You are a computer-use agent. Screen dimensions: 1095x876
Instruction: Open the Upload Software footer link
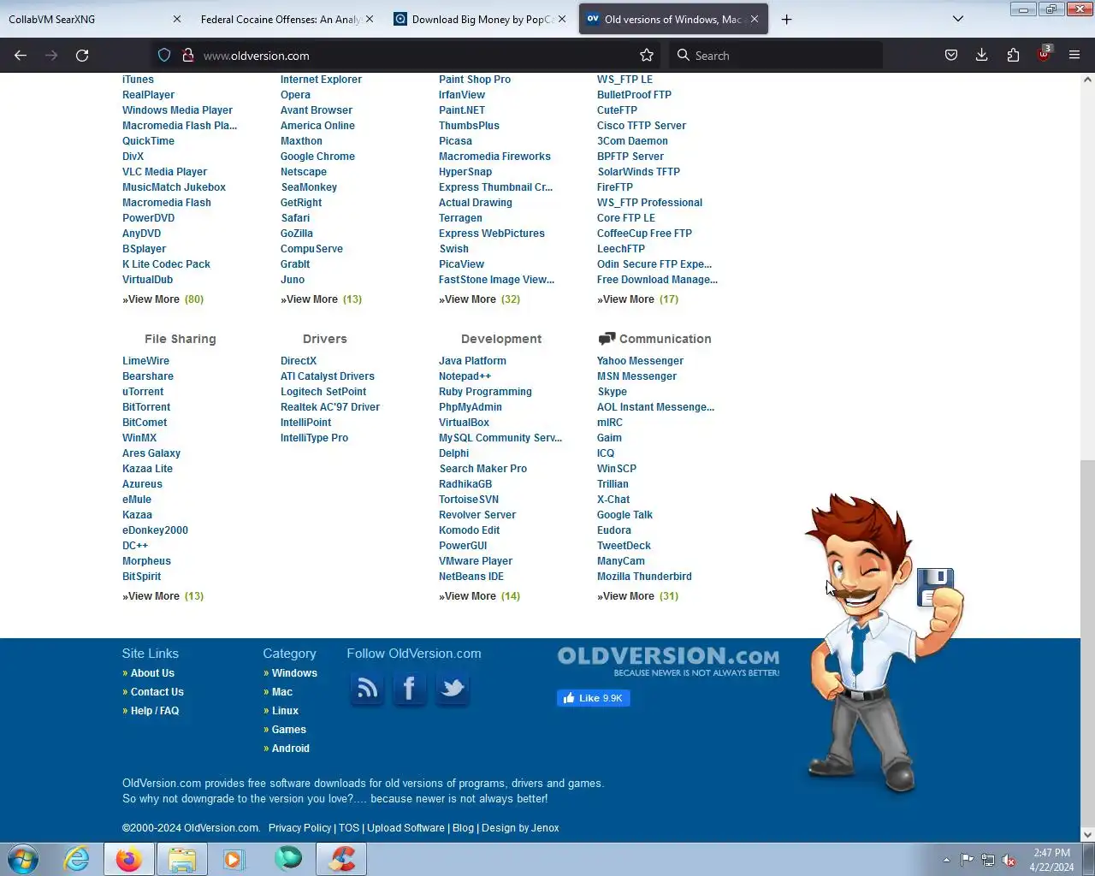pyautogui.click(x=405, y=828)
